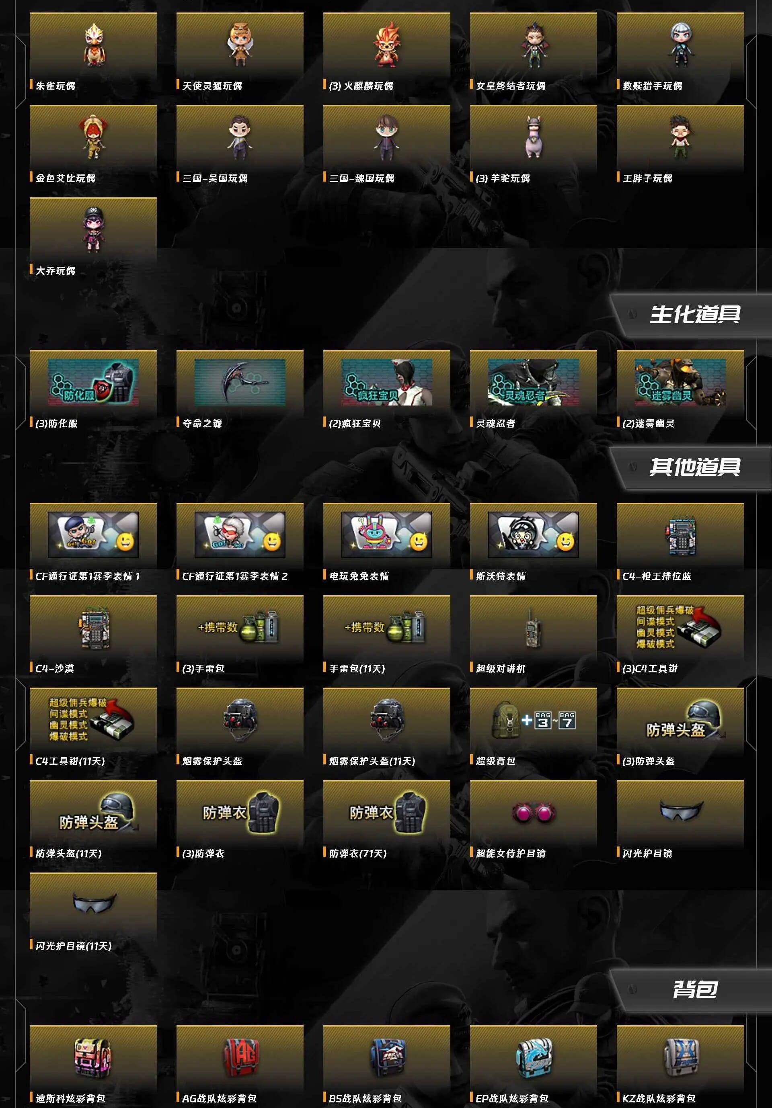The image size is (772, 1108).
Task: Click the 电玩兔兔表情 emote thumbnail
Action: (387, 535)
